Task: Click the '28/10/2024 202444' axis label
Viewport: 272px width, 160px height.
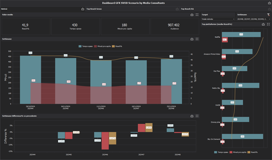Action: [30, 107]
